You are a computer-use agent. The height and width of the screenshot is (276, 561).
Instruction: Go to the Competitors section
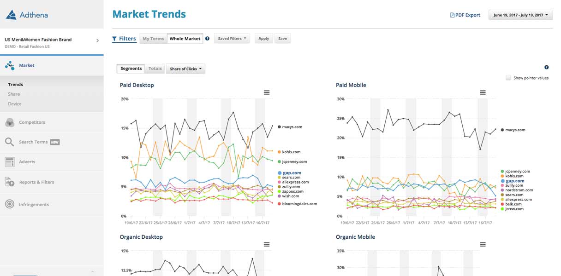click(52, 122)
